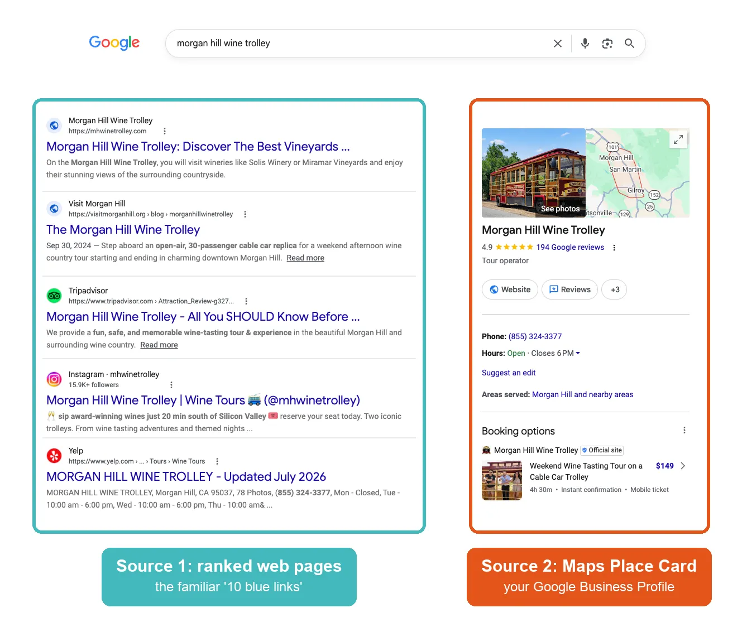Open 'Morgan Hill Wine Trolley: Discover The Best Vineyards' result
Viewport: 742px width, 637px height.
click(198, 147)
